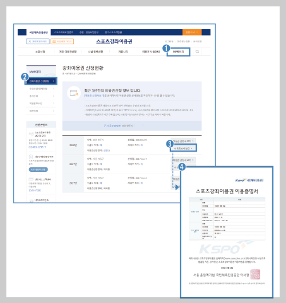Open the MY페이지 menu
Image resolution: width=286 pixels, height=303 pixels.
pyautogui.click(x=178, y=52)
